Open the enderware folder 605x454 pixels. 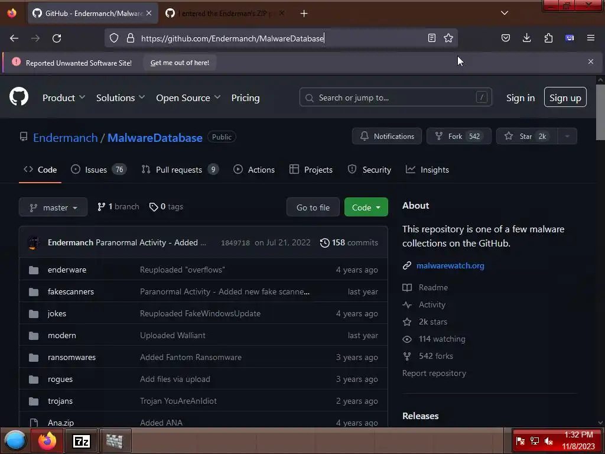pos(67,270)
